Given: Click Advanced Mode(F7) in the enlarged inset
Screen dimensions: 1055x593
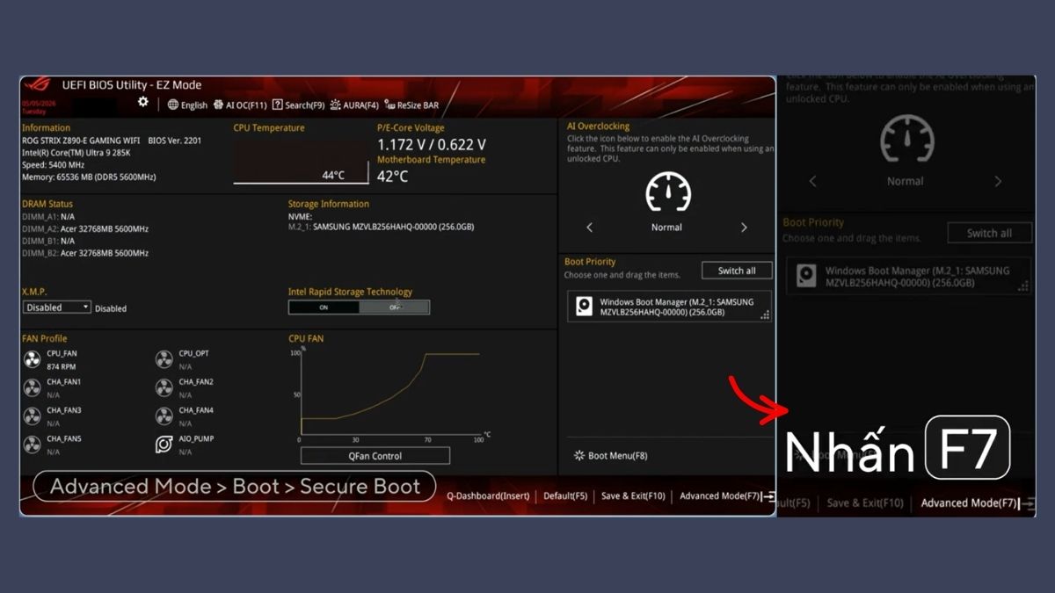Looking at the screenshot, I should click(x=969, y=503).
